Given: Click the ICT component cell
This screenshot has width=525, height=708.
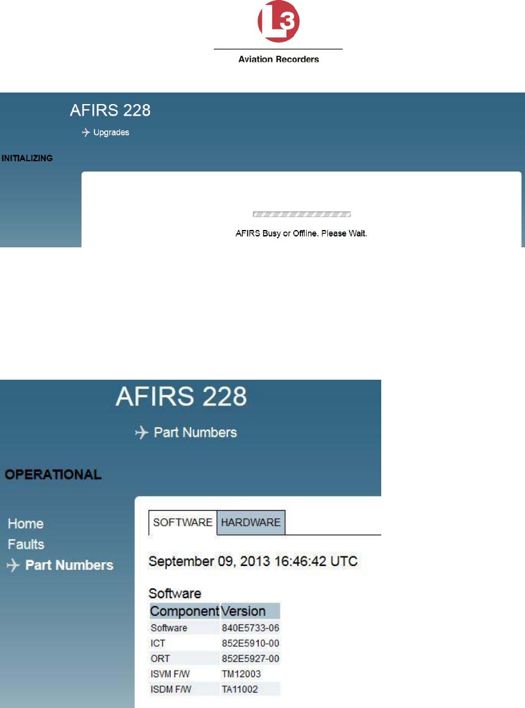Looking at the screenshot, I should coord(184,643).
